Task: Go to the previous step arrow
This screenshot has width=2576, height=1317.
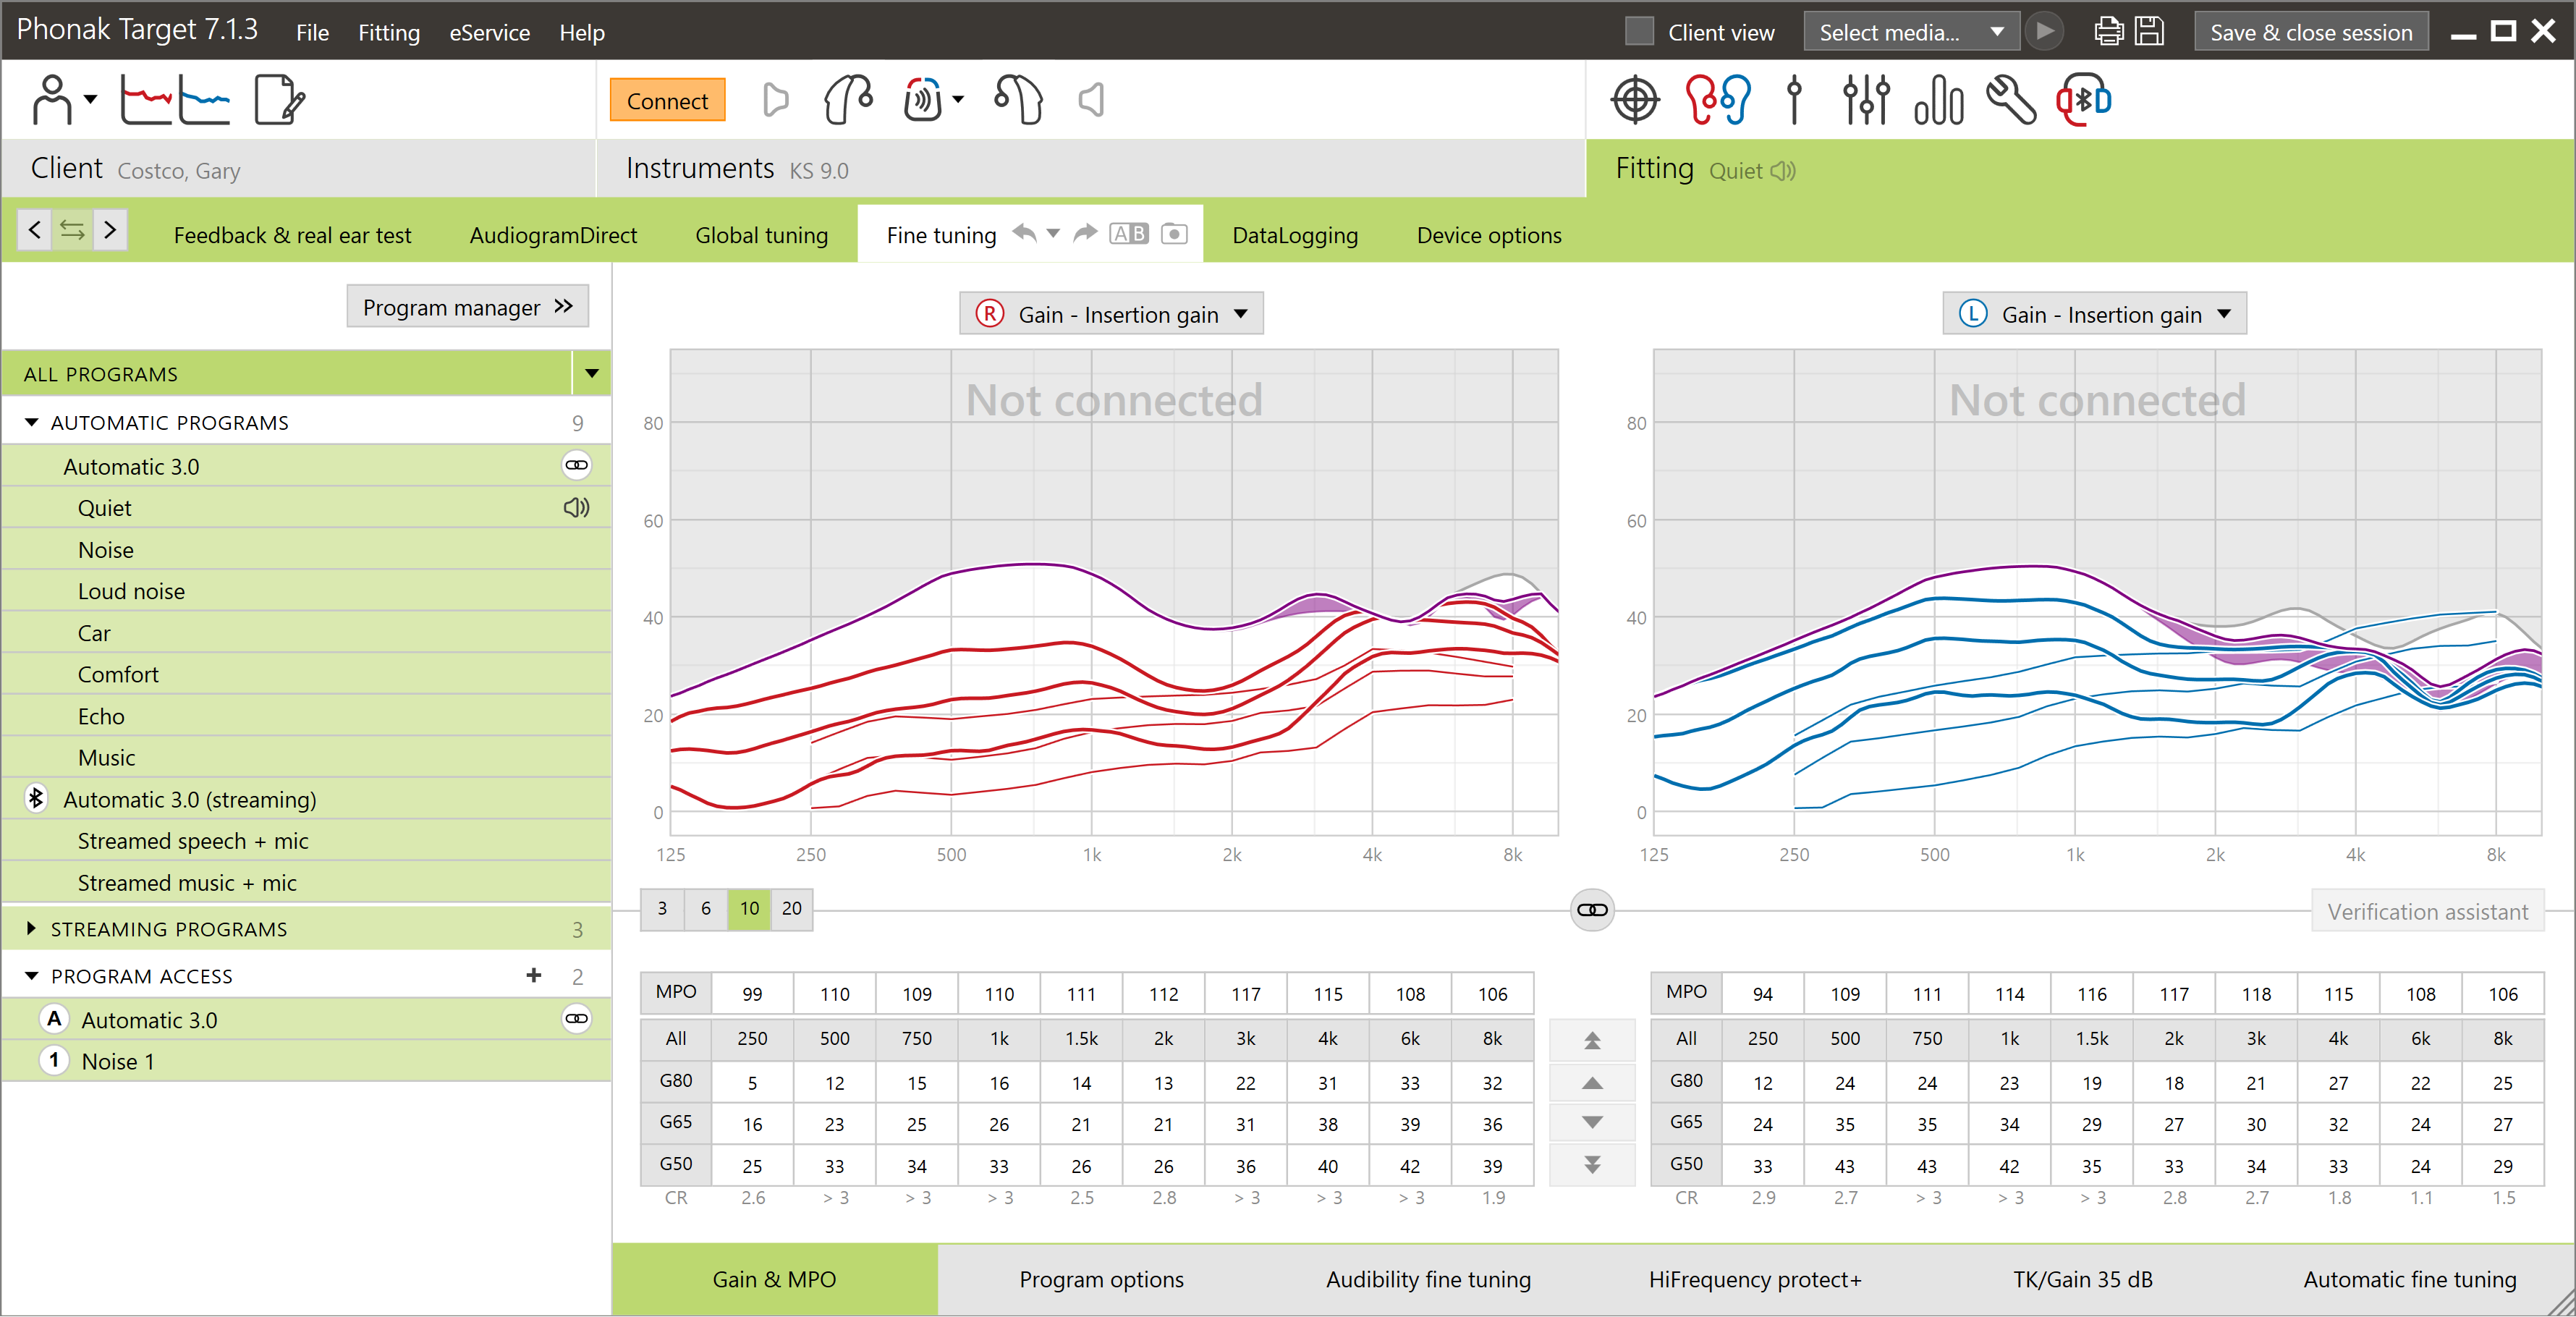Action: coord(34,230)
